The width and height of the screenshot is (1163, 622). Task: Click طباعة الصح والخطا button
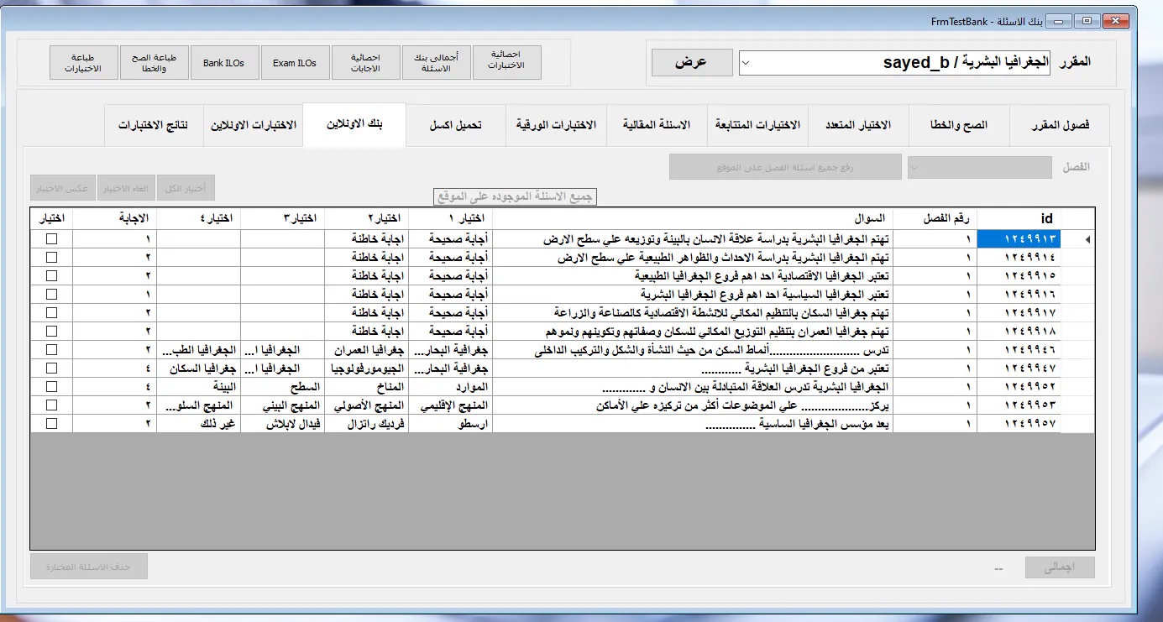[x=154, y=62]
